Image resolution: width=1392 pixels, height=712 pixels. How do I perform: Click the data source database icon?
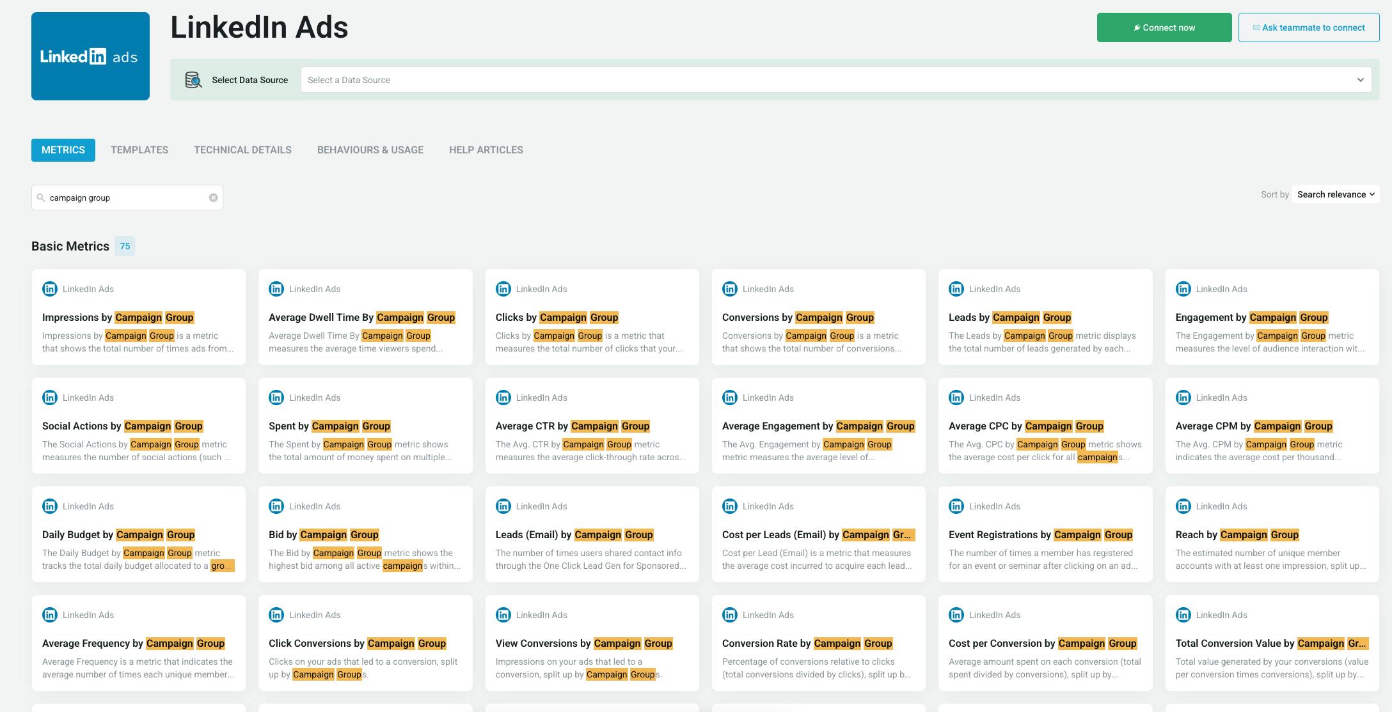[x=193, y=80]
